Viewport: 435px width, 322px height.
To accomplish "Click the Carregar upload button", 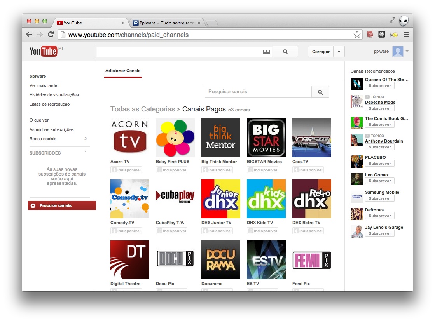I will 321,52.
